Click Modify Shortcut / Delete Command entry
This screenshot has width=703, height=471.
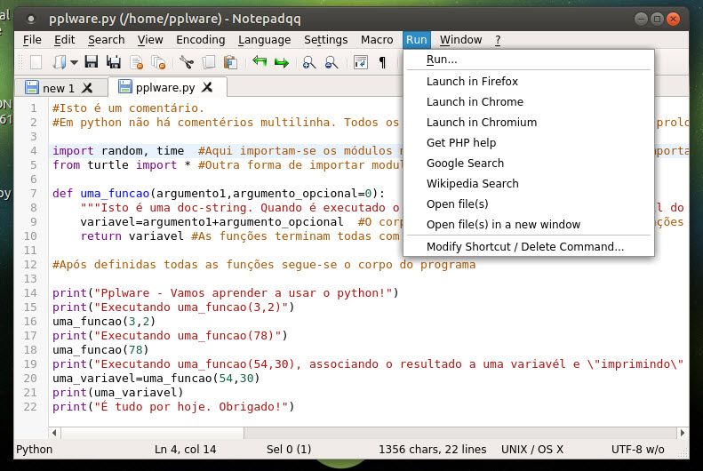[525, 247]
